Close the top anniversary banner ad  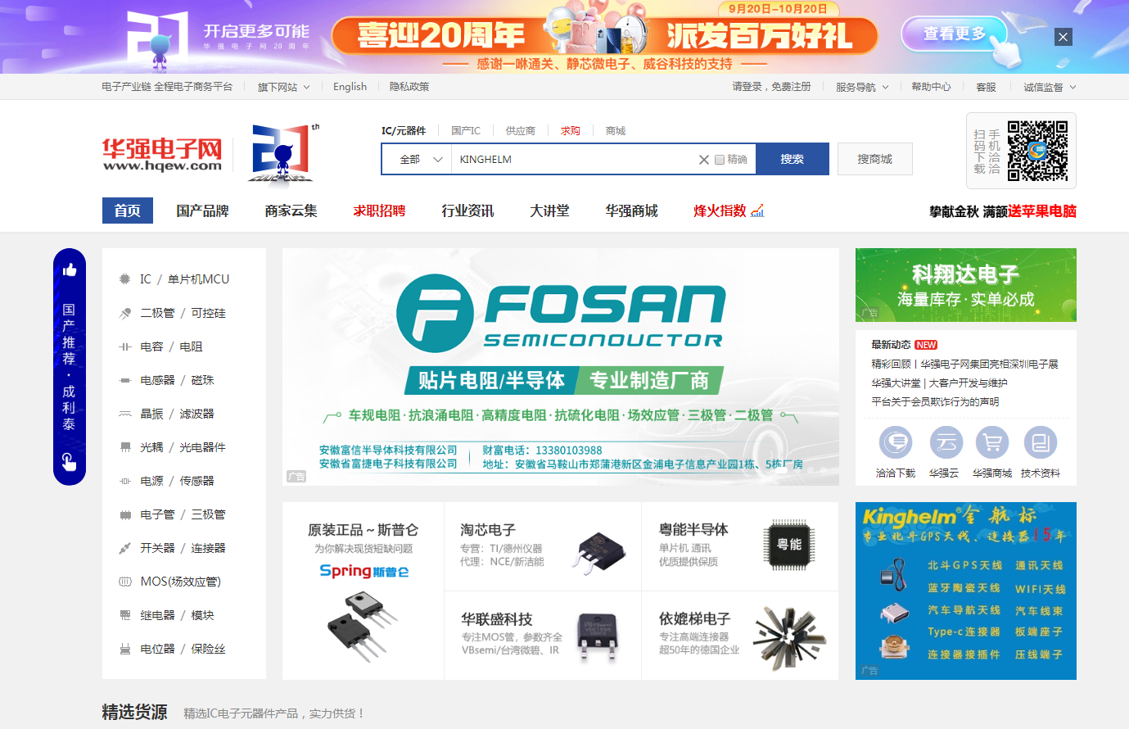tap(1063, 37)
